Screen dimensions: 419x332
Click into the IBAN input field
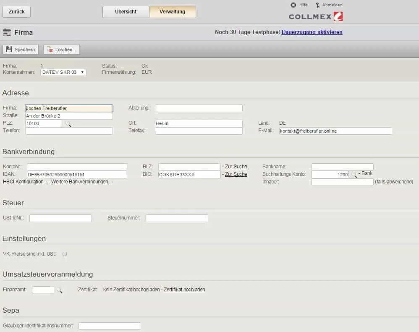[77, 175]
